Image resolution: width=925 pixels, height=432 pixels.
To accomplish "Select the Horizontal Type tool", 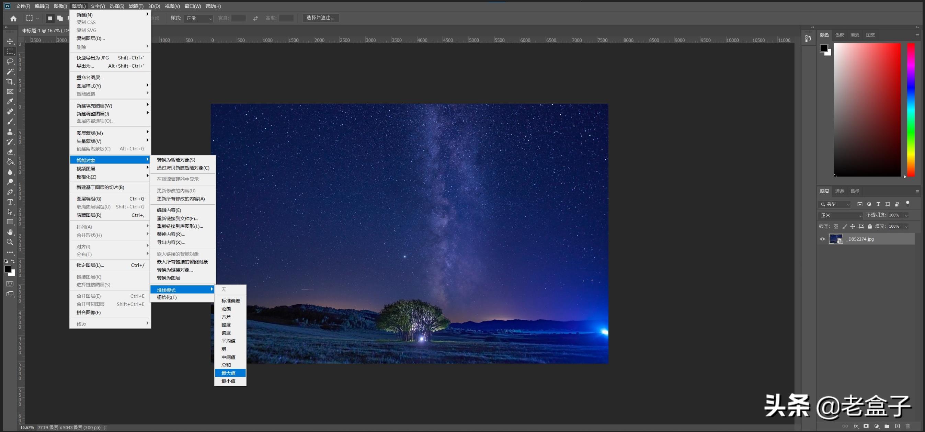I will click(x=10, y=202).
